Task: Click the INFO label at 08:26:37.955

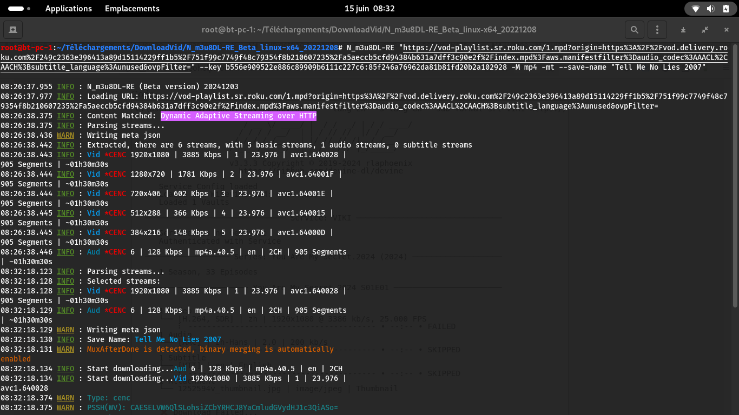Action: [65, 86]
